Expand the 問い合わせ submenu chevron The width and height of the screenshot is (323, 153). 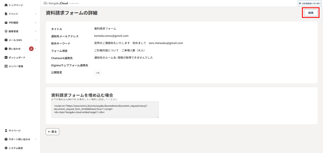point(36,49)
